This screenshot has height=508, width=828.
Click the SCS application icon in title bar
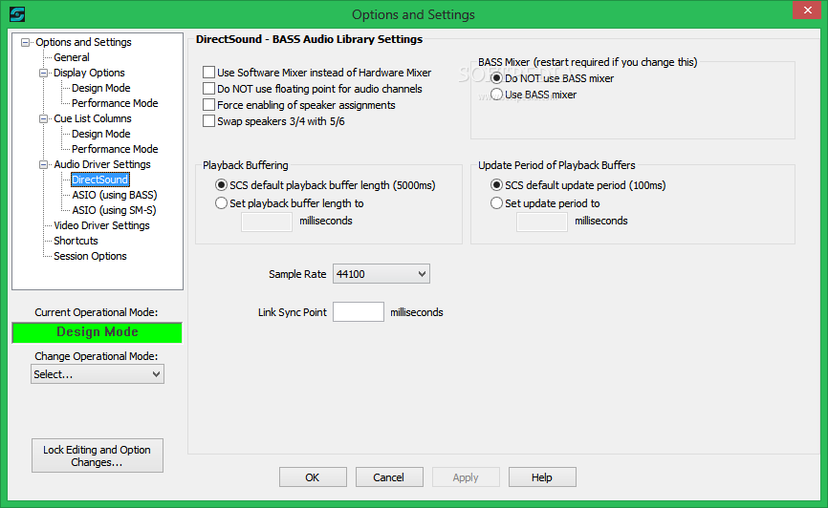(x=17, y=14)
